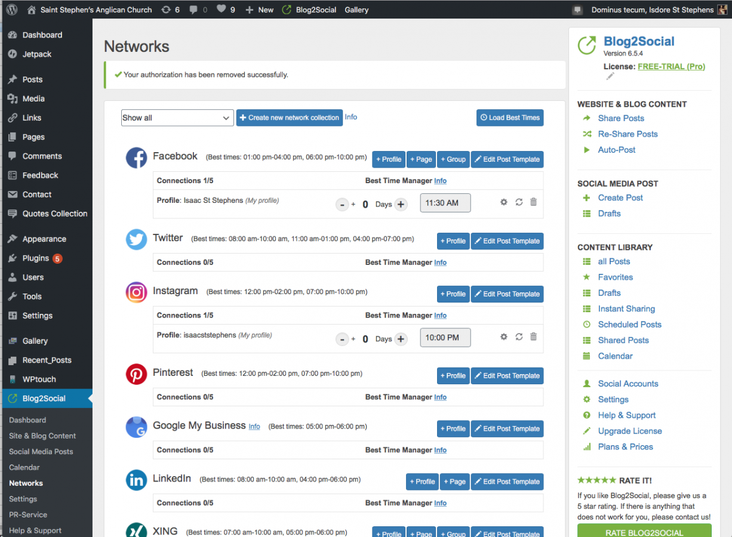Open Create Post under Social Media Post
This screenshot has height=537, width=732.
(x=620, y=197)
